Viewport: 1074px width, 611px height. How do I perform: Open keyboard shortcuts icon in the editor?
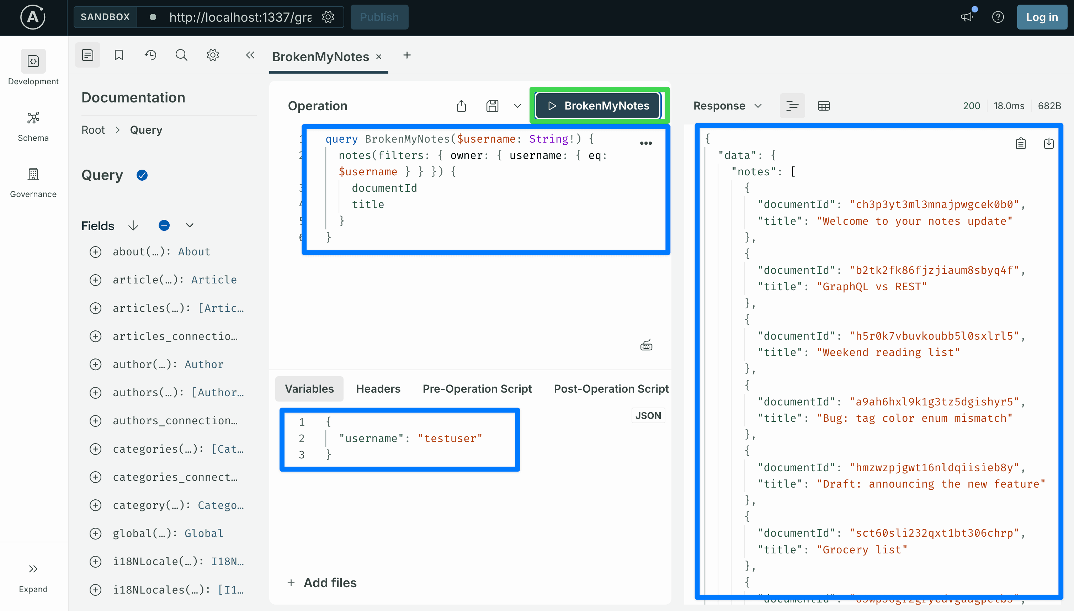tap(646, 345)
